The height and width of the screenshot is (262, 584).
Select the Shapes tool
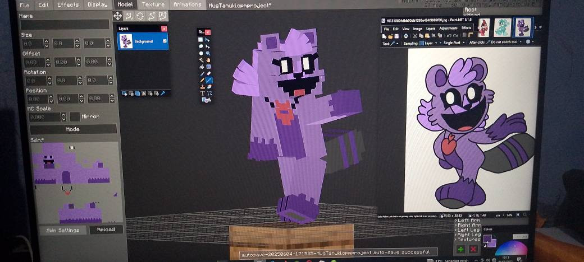point(206,100)
